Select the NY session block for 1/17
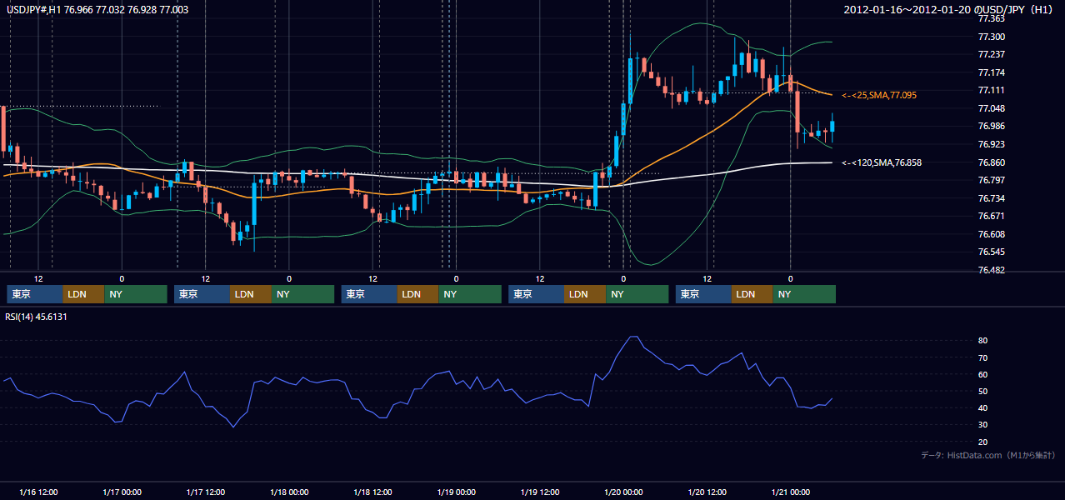Image resolution: width=1065 pixels, height=500 pixels. pyautogui.click(x=303, y=294)
